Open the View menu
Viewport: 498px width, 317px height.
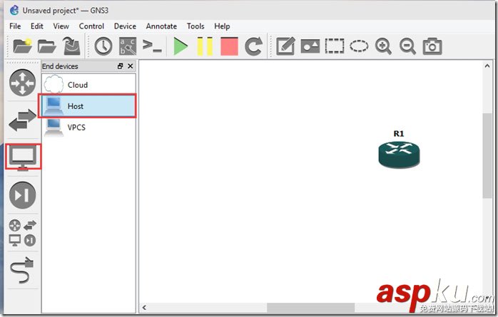click(61, 26)
